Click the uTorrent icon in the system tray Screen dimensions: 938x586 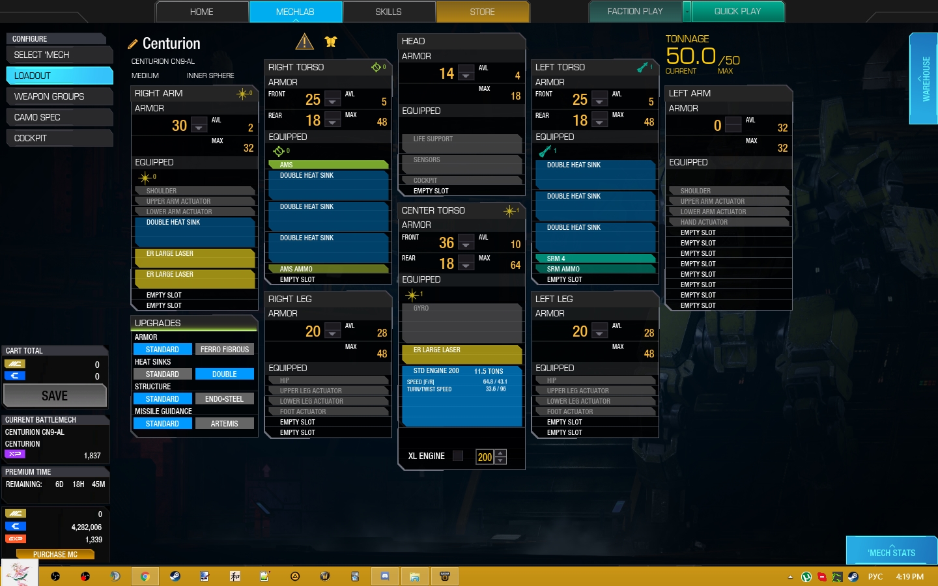(806, 576)
